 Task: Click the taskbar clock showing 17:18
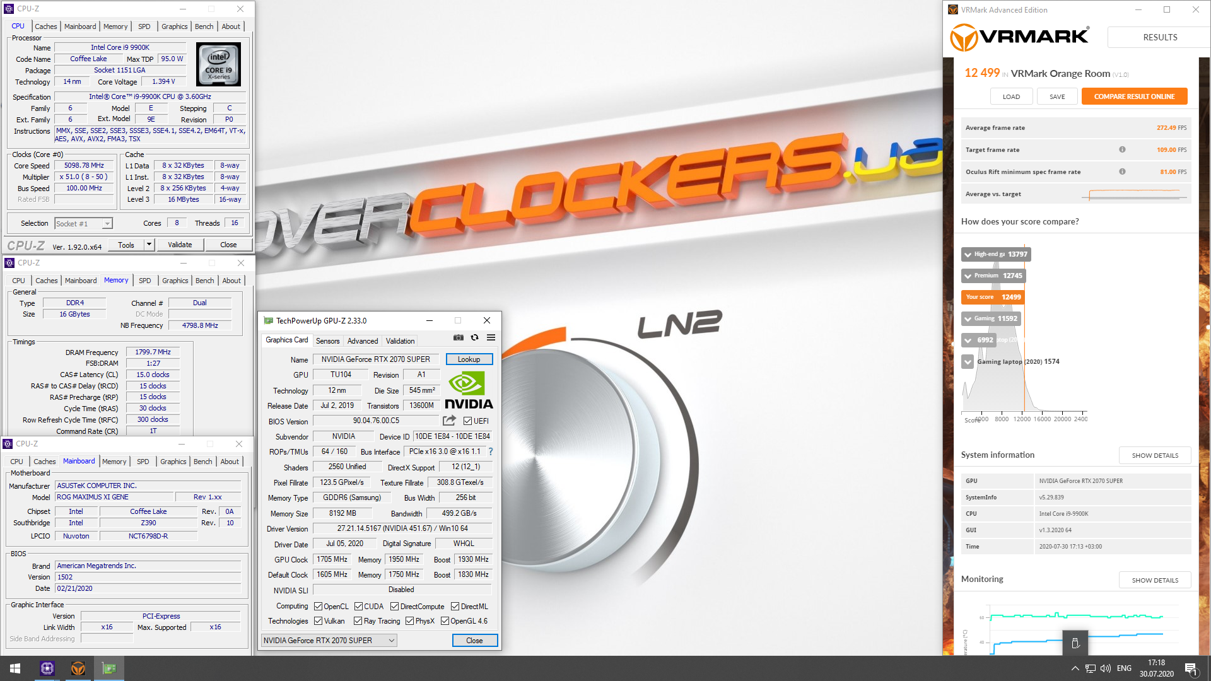(1156, 668)
